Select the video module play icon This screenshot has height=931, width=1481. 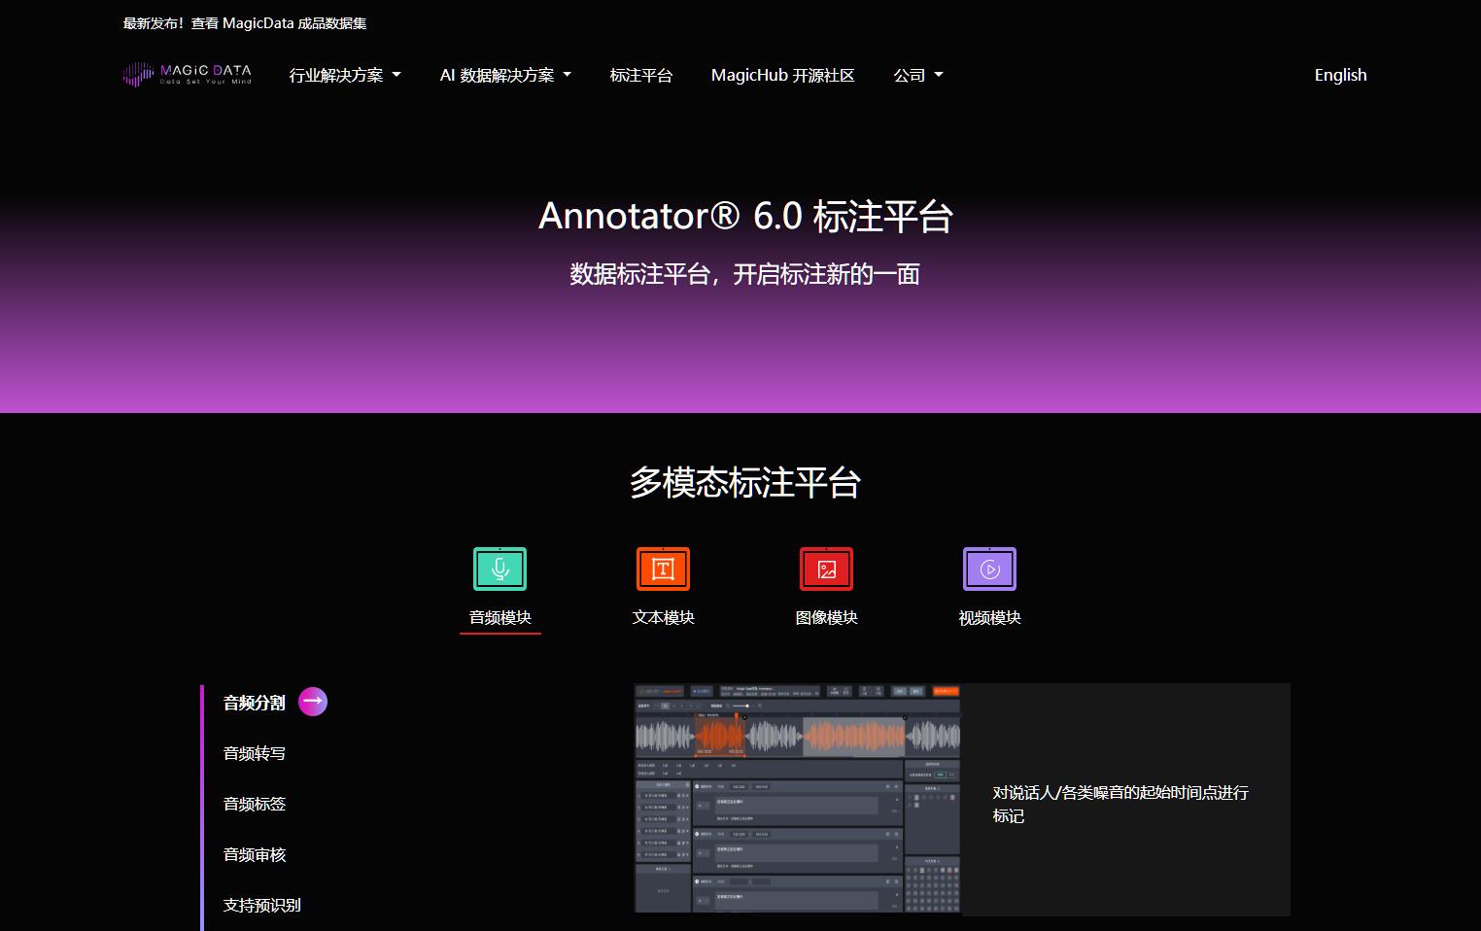coord(989,569)
